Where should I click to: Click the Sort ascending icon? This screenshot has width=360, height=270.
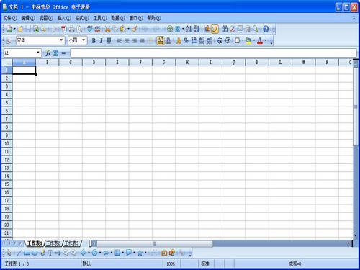point(189,29)
